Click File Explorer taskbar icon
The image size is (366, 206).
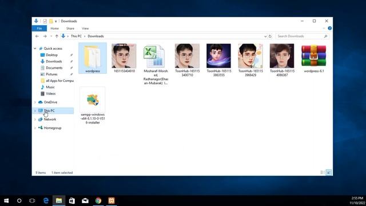click(x=59, y=201)
